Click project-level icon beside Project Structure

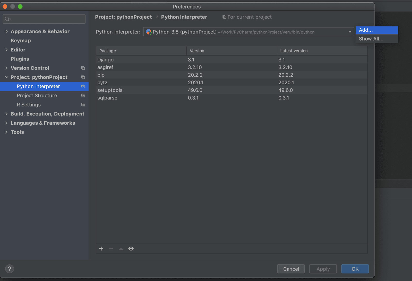point(83,96)
